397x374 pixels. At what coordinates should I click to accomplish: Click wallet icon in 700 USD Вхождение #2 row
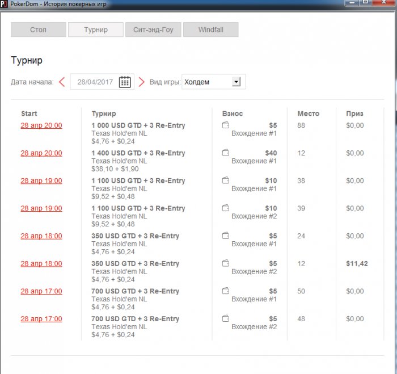point(226,318)
